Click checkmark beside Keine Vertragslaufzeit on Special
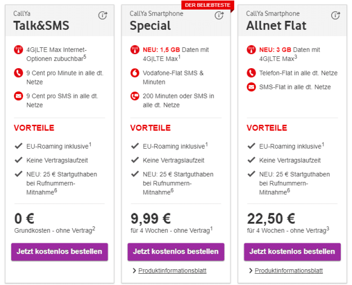The height and width of the screenshot is (285, 352). pos(135,160)
